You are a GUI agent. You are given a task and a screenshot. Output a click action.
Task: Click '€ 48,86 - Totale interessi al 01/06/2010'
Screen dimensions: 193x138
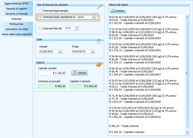click(131, 114)
